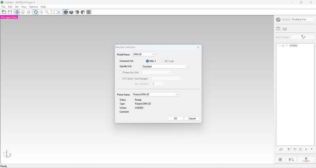Open the Set menu
316x168 pixels.
pos(17,7)
